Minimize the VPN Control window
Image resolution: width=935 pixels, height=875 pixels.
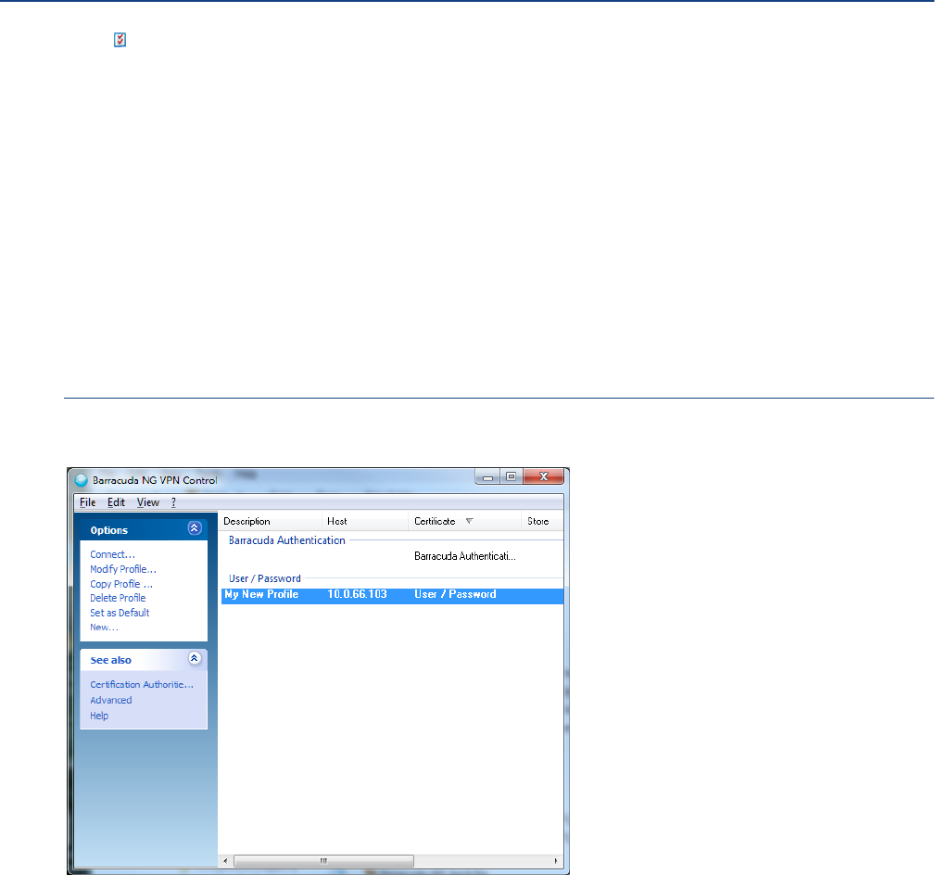coord(487,476)
